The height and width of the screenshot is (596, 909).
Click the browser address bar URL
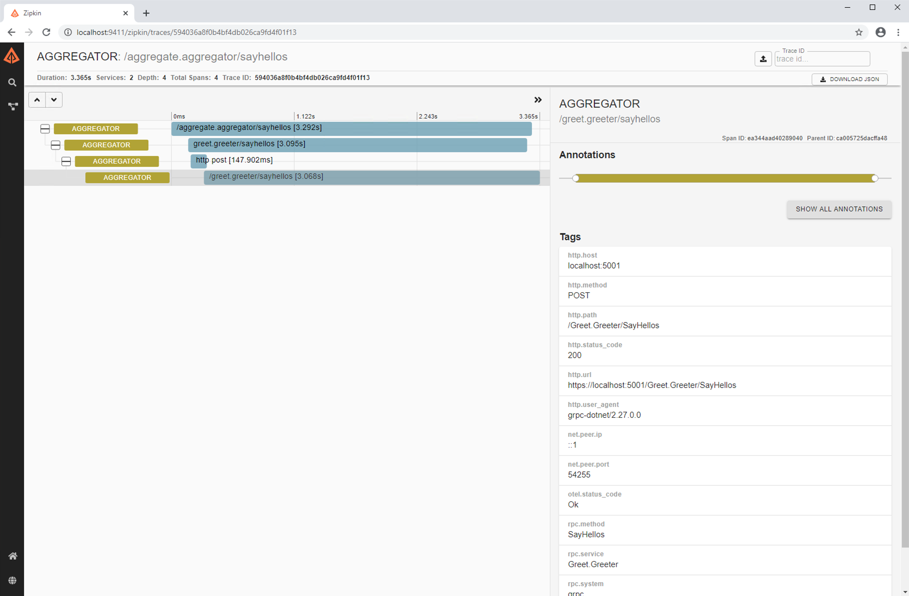tap(186, 32)
